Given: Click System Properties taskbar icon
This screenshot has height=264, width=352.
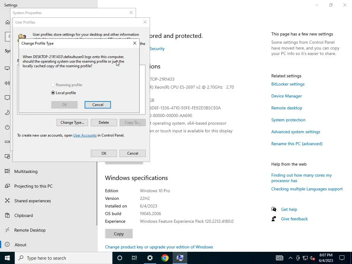Looking at the screenshot, I should click(180, 258).
